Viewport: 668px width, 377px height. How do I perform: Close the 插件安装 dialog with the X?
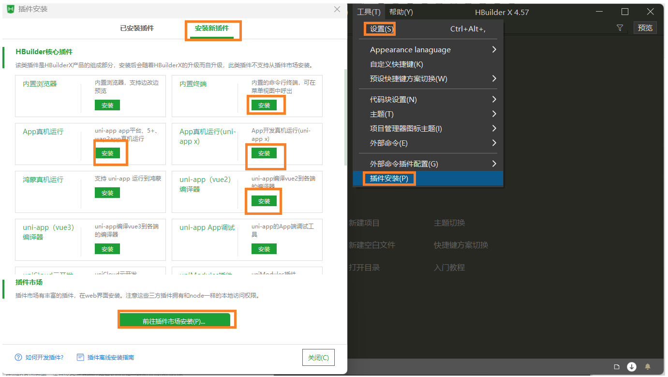tap(337, 9)
